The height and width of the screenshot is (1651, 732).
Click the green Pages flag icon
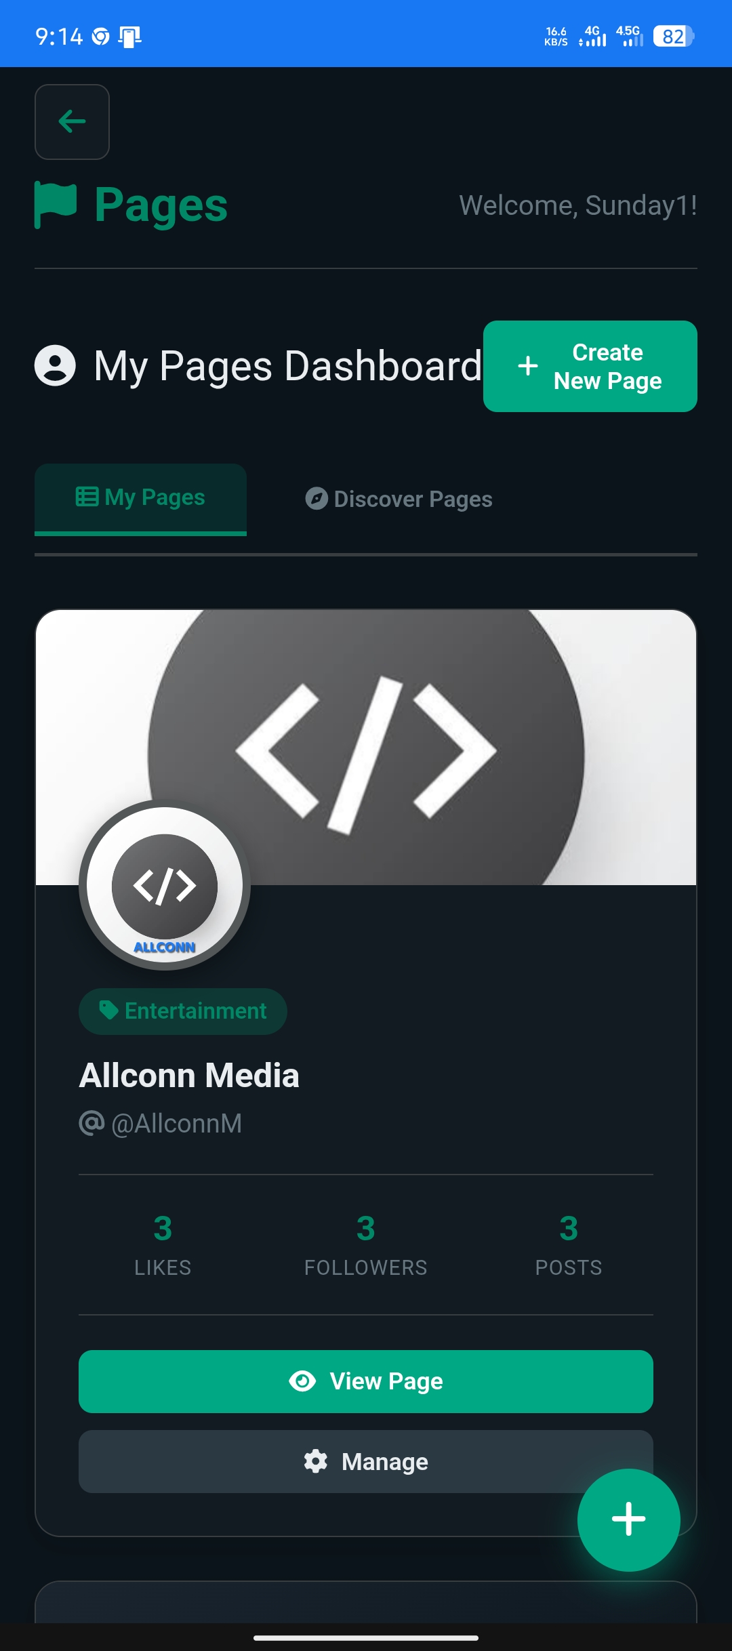[56, 205]
